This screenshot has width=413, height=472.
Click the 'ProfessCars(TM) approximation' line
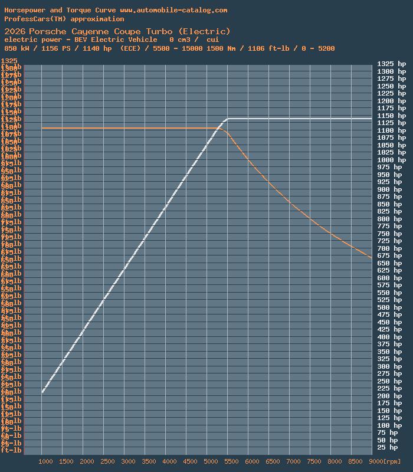pyautogui.click(x=64, y=19)
